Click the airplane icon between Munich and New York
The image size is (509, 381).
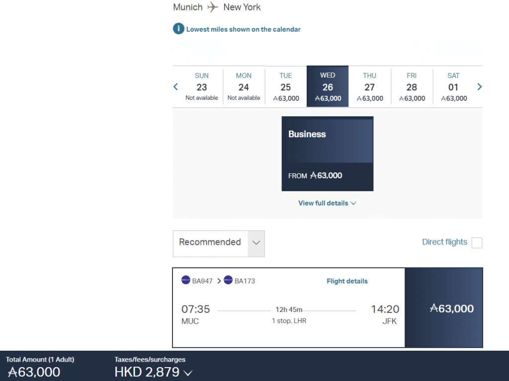pyautogui.click(x=213, y=7)
